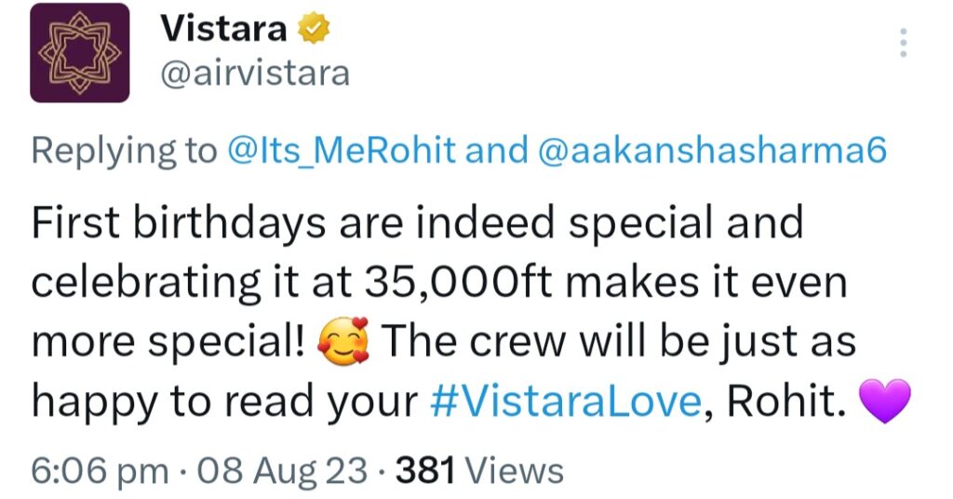Open @aakanshasharma6 mention link
The image size is (953, 499).
712,150
